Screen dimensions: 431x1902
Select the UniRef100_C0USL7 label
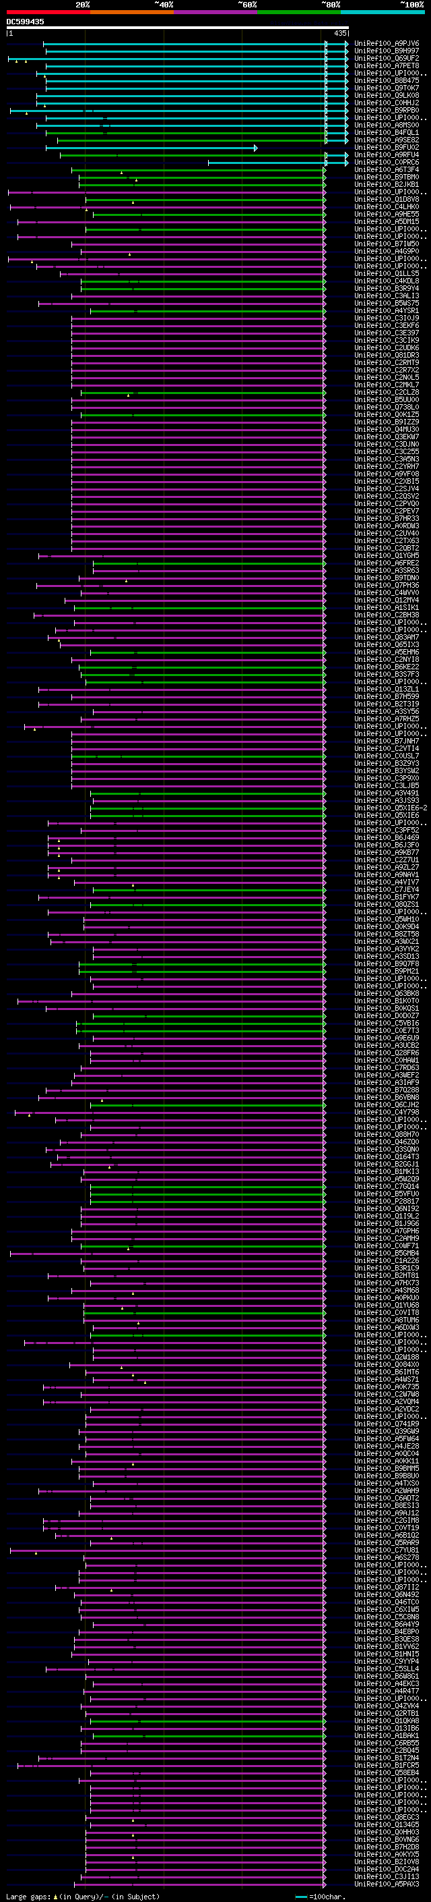(x=386, y=756)
